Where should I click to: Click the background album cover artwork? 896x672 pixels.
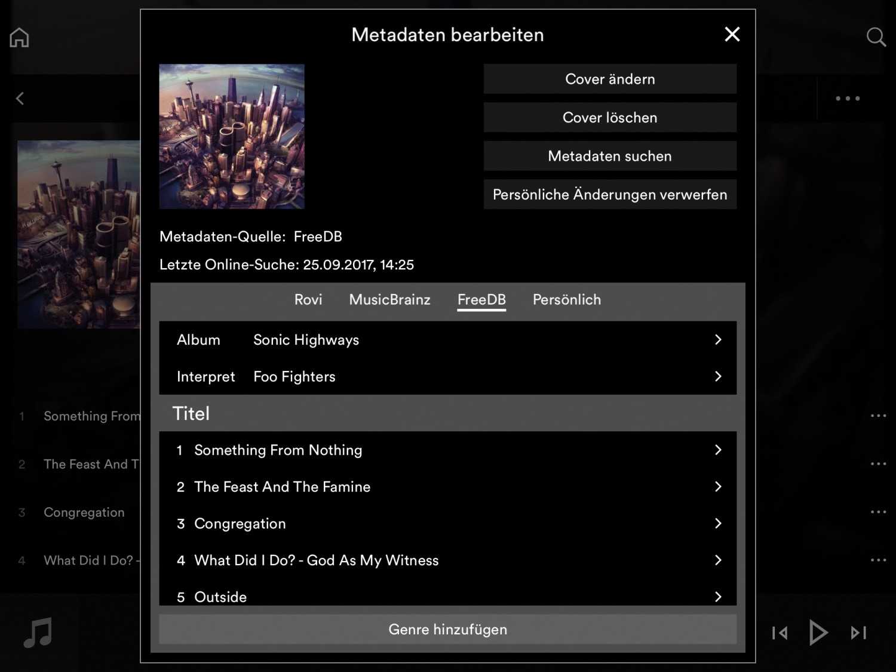(x=79, y=234)
